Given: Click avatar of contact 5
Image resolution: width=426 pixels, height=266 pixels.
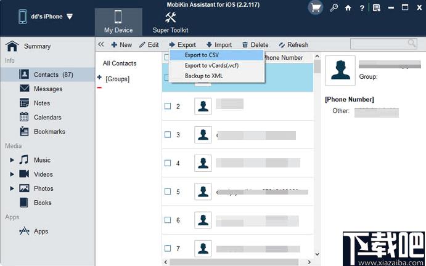Looking at the screenshot, I should click(x=203, y=191).
